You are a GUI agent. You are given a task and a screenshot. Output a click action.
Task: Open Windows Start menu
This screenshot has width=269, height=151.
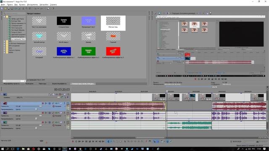(x=3, y=149)
